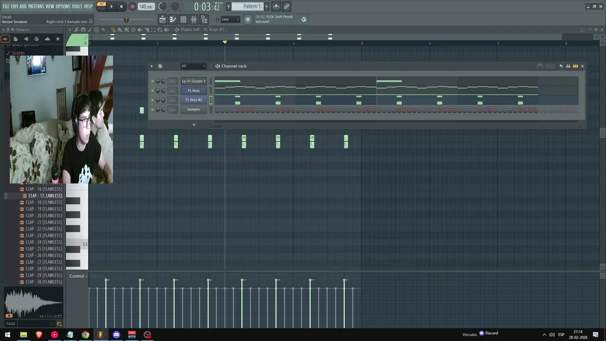
Task: Click the globe news icon
Action: (304, 19)
